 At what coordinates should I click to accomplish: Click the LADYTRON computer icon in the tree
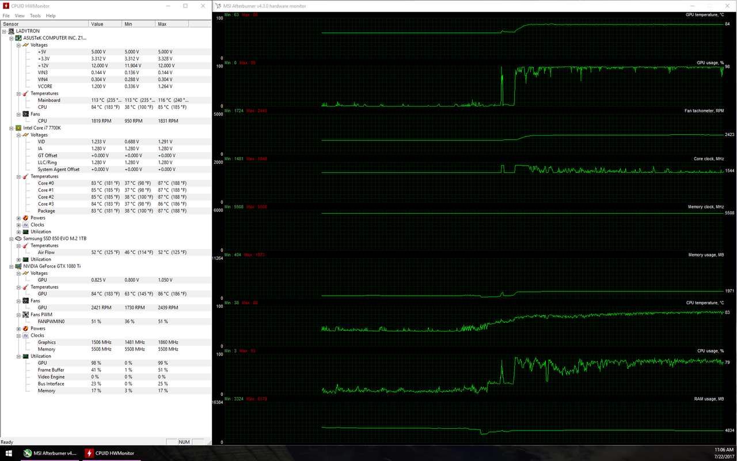12,31
